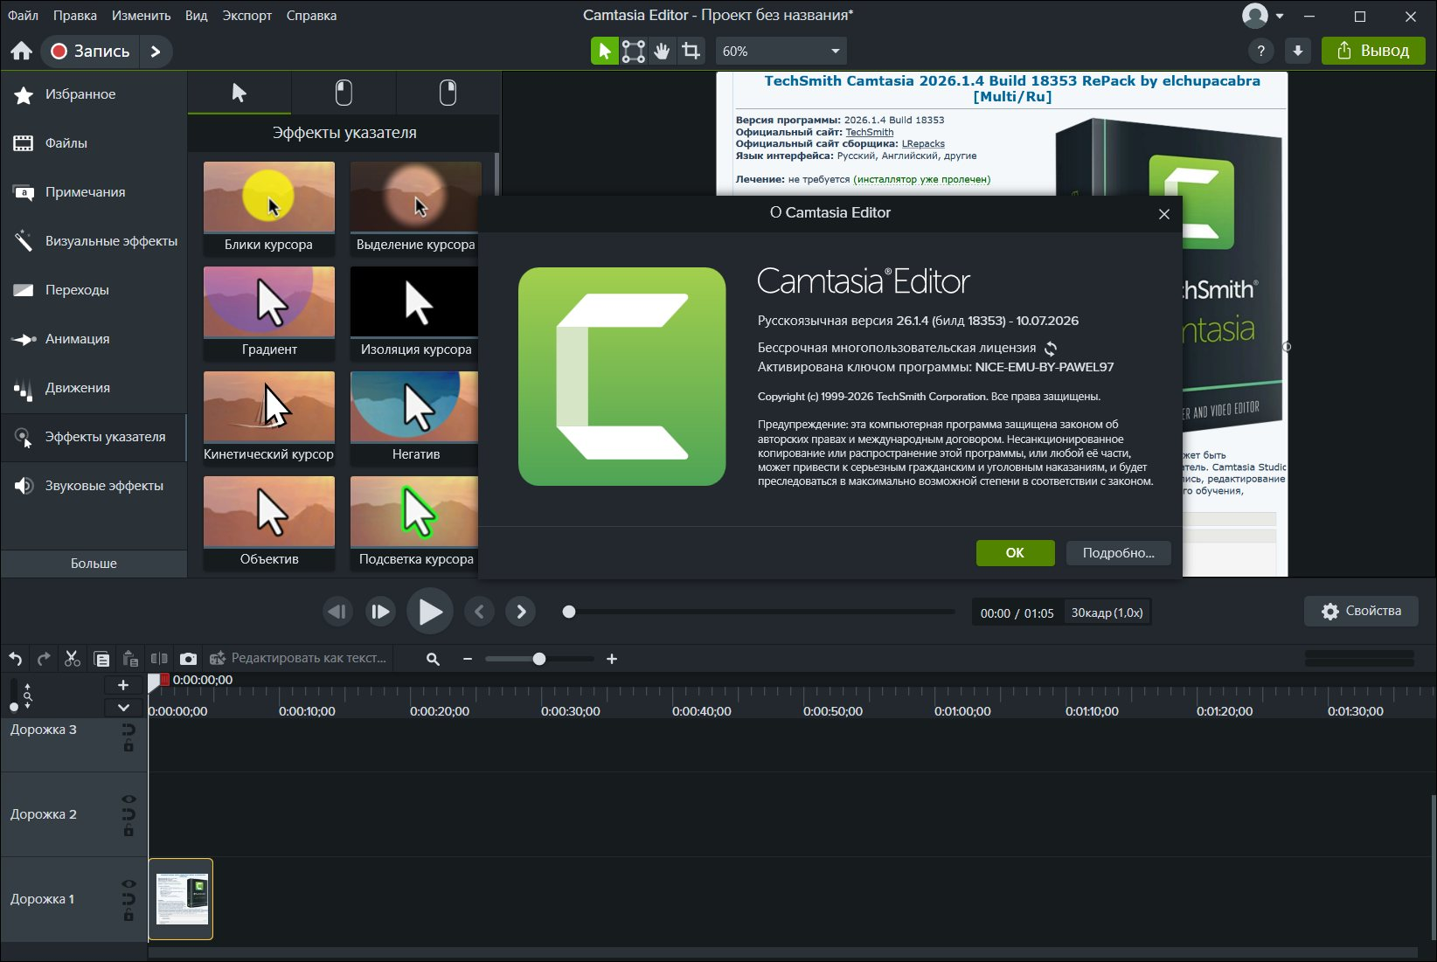Open the Файл menu
Image resolution: width=1437 pixels, height=962 pixels.
coord(24,16)
